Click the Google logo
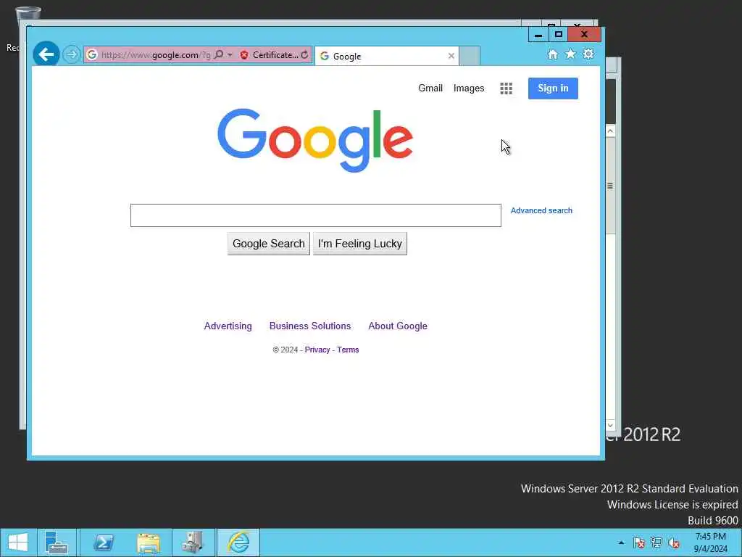Screen dimensions: 742x557 click(x=315, y=140)
